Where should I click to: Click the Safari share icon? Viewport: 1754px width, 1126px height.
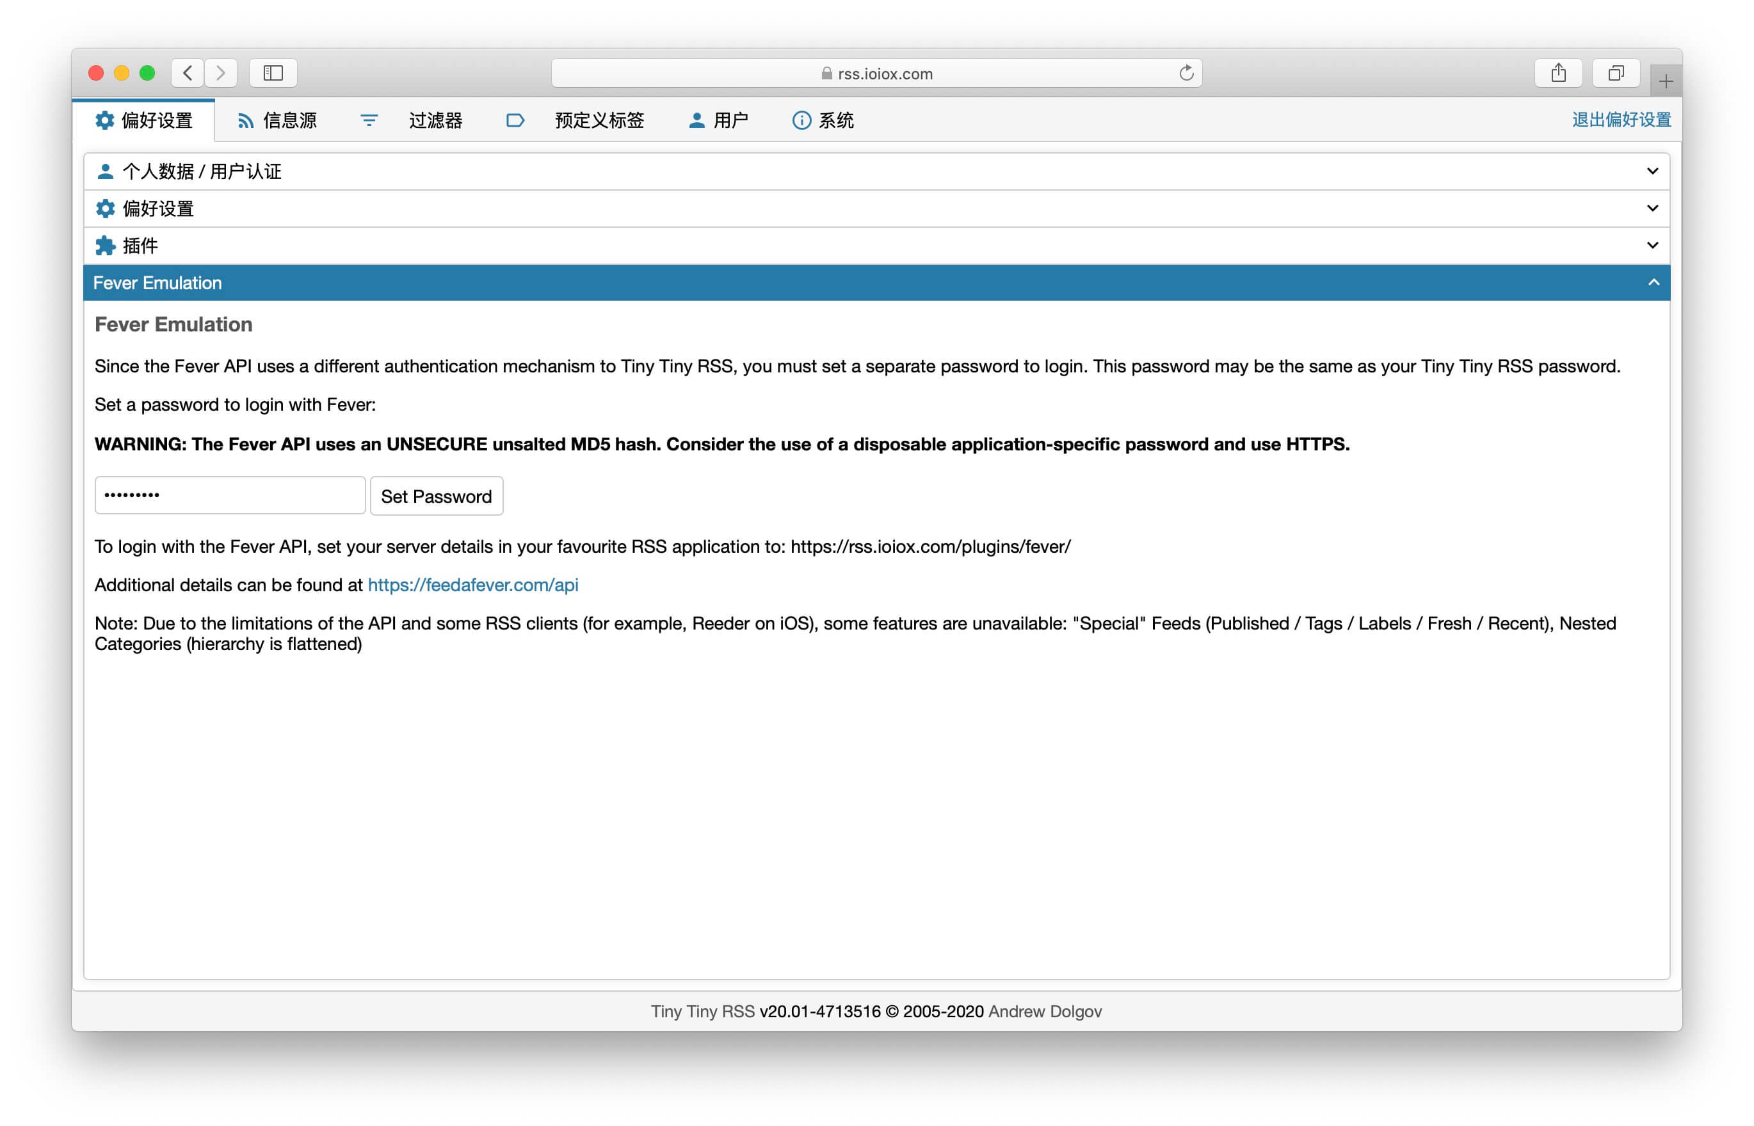coord(1558,73)
